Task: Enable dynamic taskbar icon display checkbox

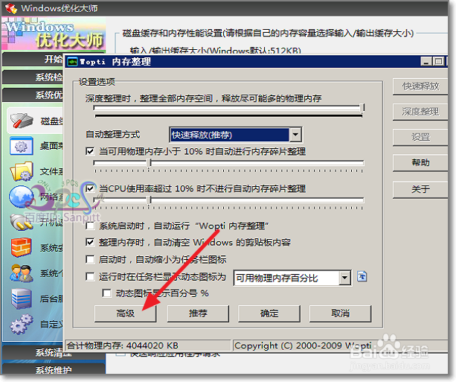Action: (90, 276)
